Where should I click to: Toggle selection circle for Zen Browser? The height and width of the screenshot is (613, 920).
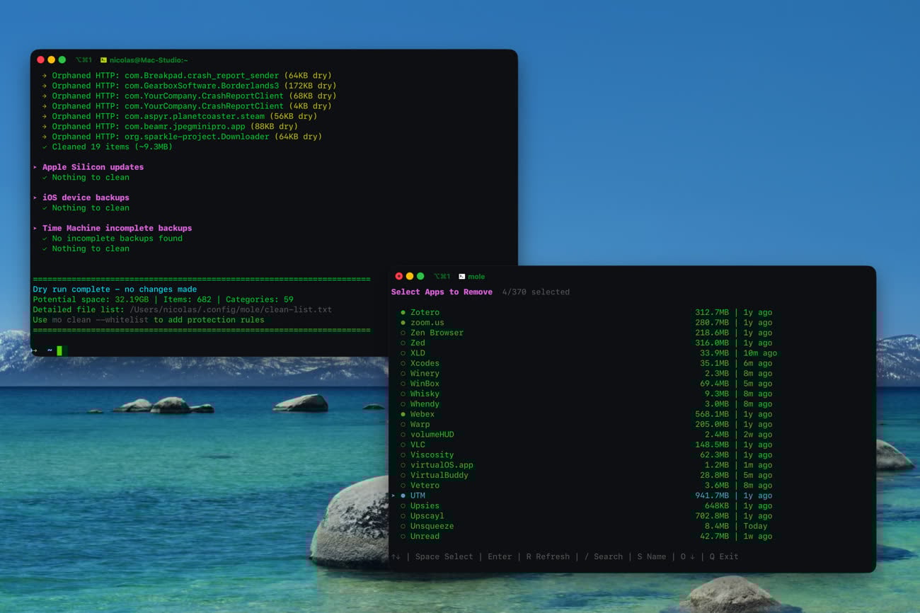(x=403, y=333)
